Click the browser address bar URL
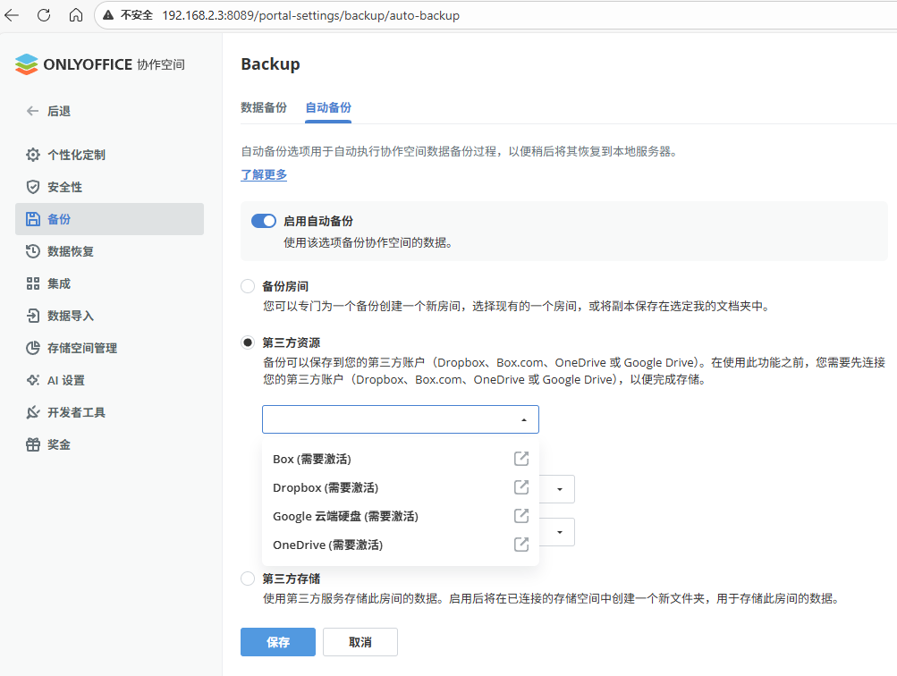The height and width of the screenshot is (676, 897). (310, 15)
